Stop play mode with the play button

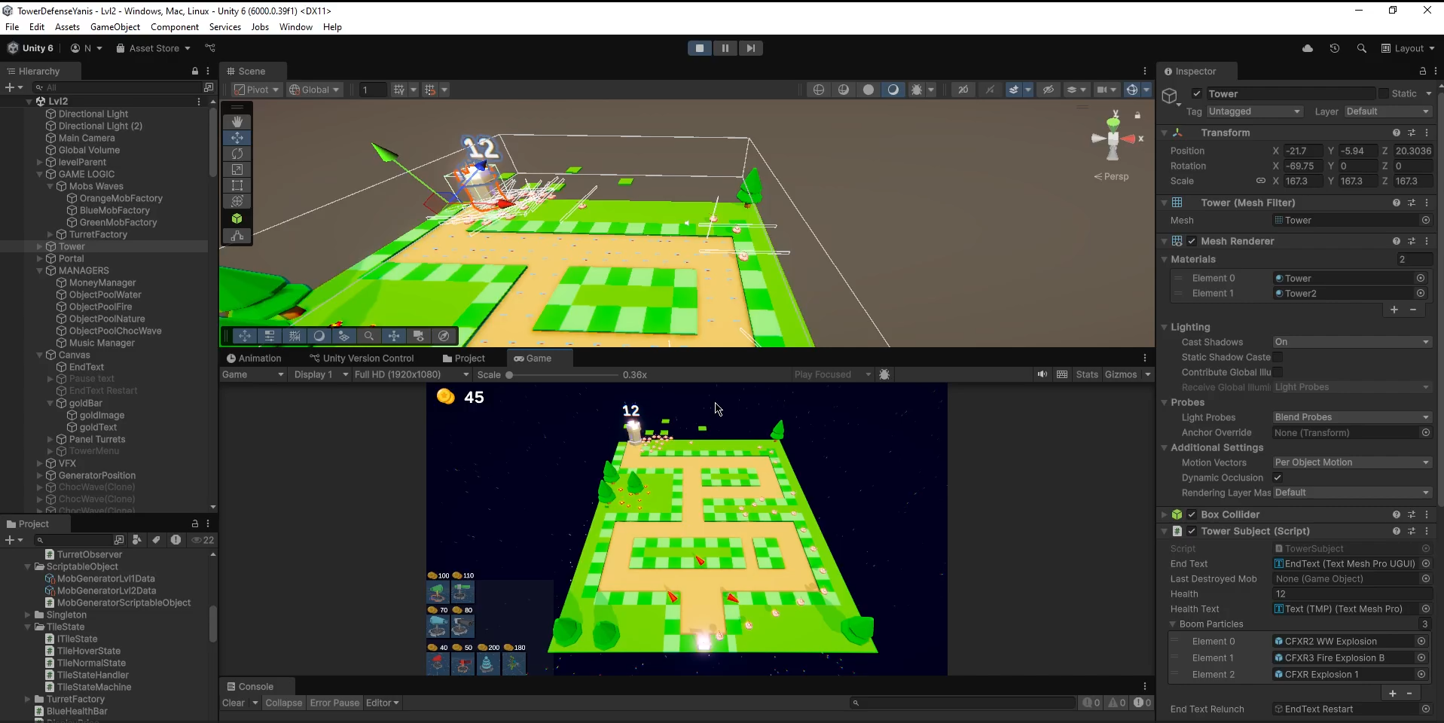pyautogui.click(x=700, y=48)
